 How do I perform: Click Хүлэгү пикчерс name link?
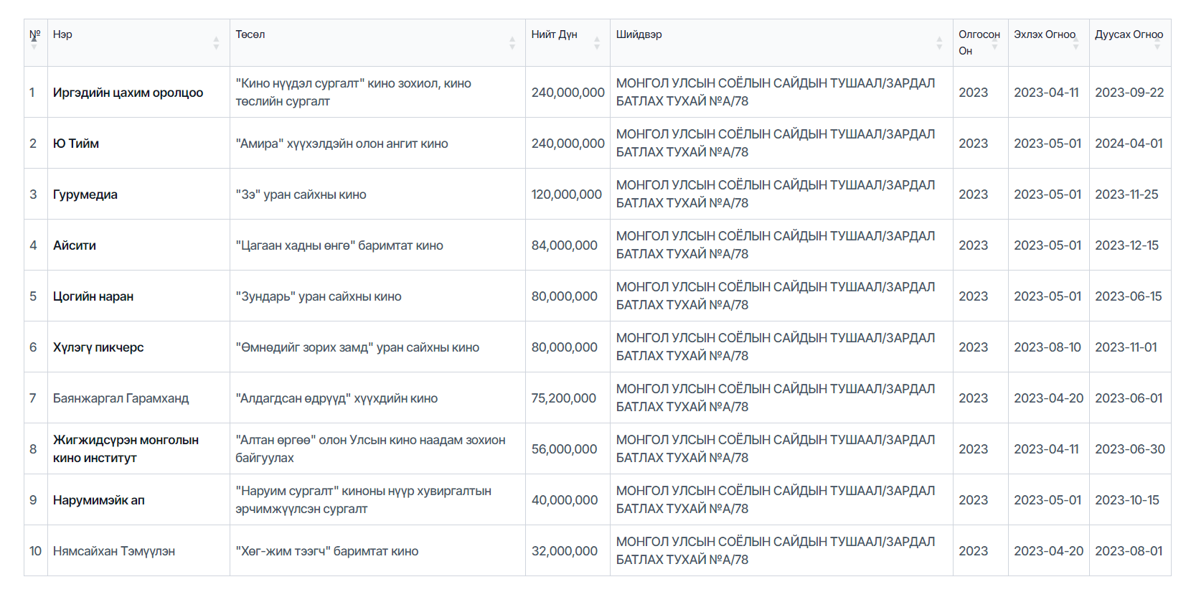[x=98, y=347]
